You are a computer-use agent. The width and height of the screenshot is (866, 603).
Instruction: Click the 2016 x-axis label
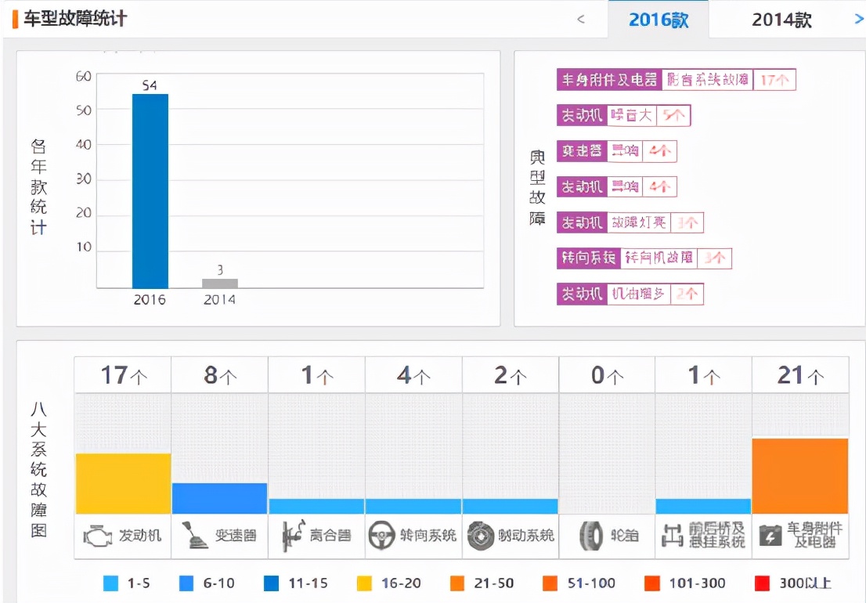click(150, 300)
